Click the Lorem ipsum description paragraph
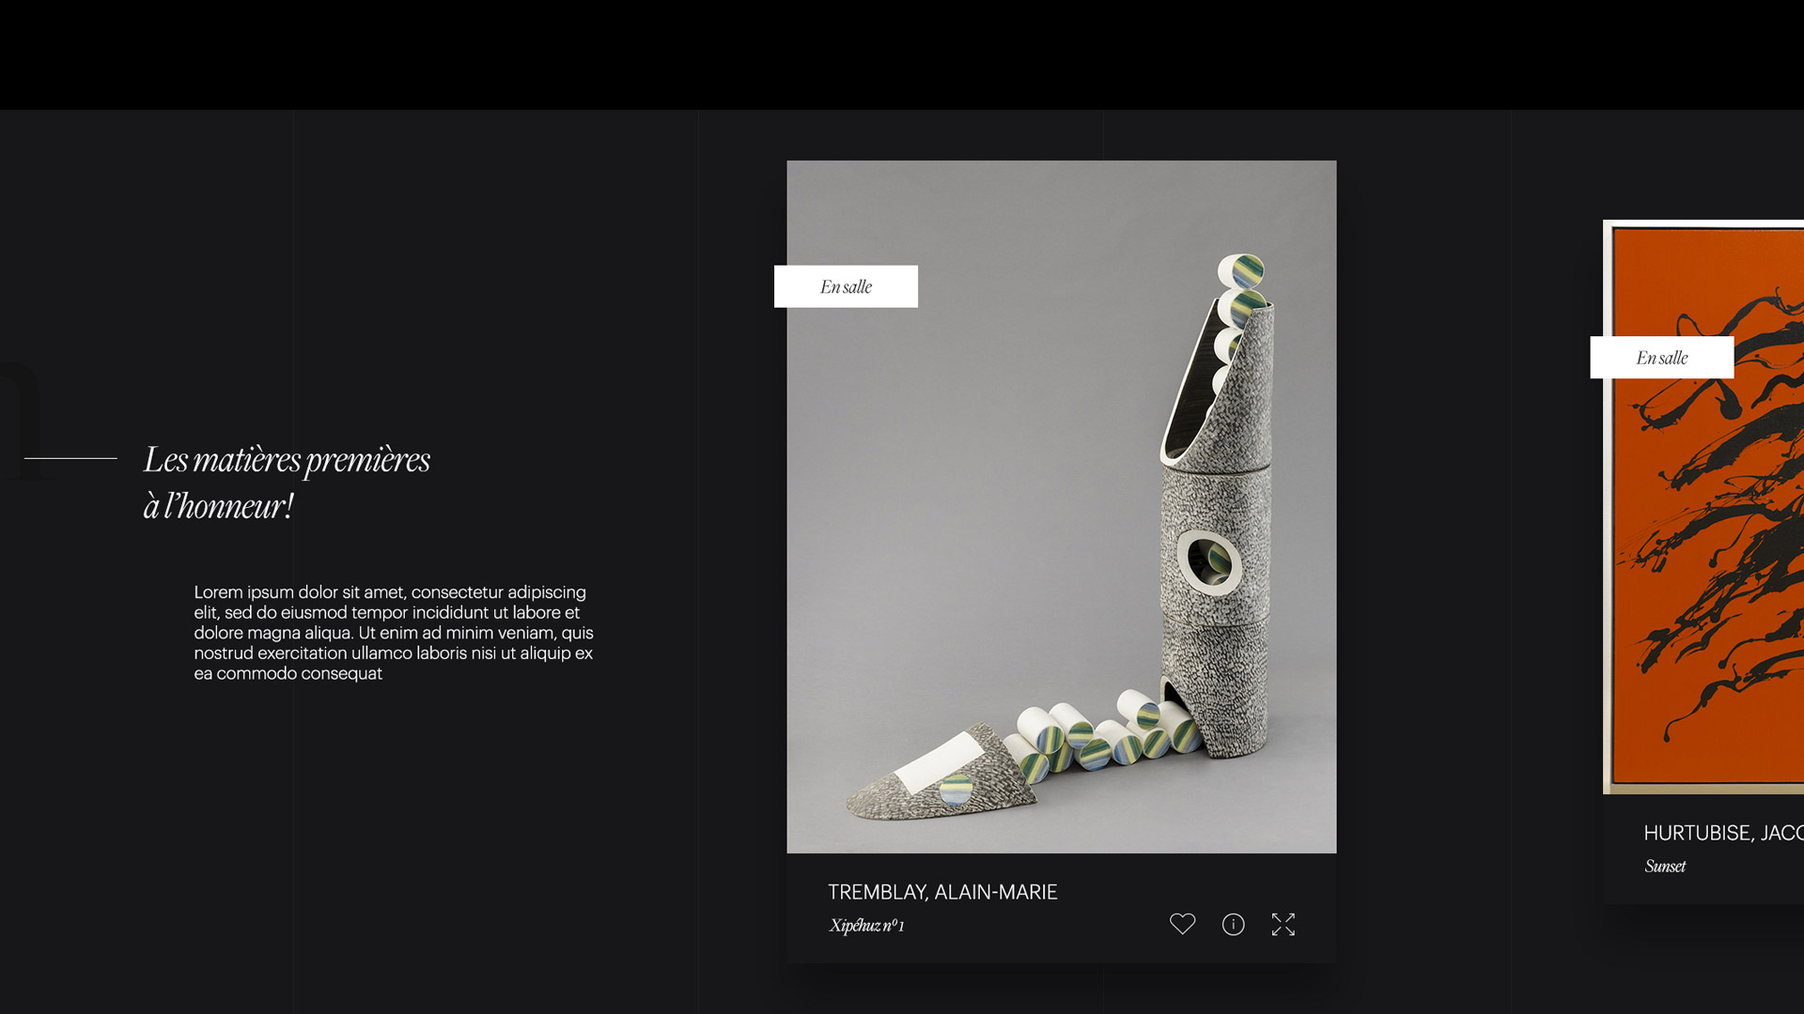 pyautogui.click(x=394, y=633)
